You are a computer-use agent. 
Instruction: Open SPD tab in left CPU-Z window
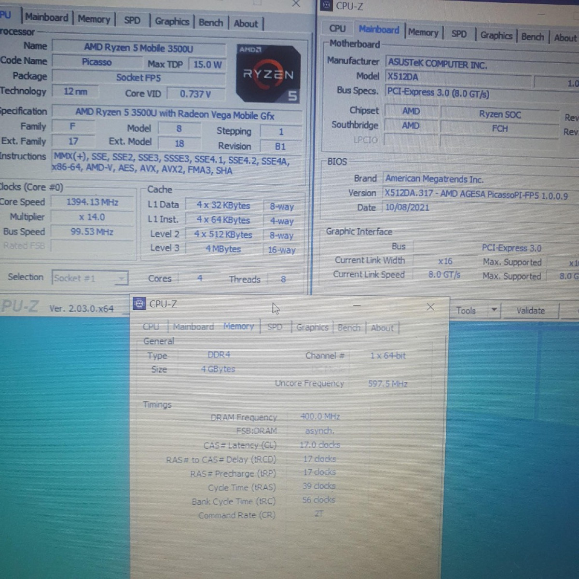(132, 20)
